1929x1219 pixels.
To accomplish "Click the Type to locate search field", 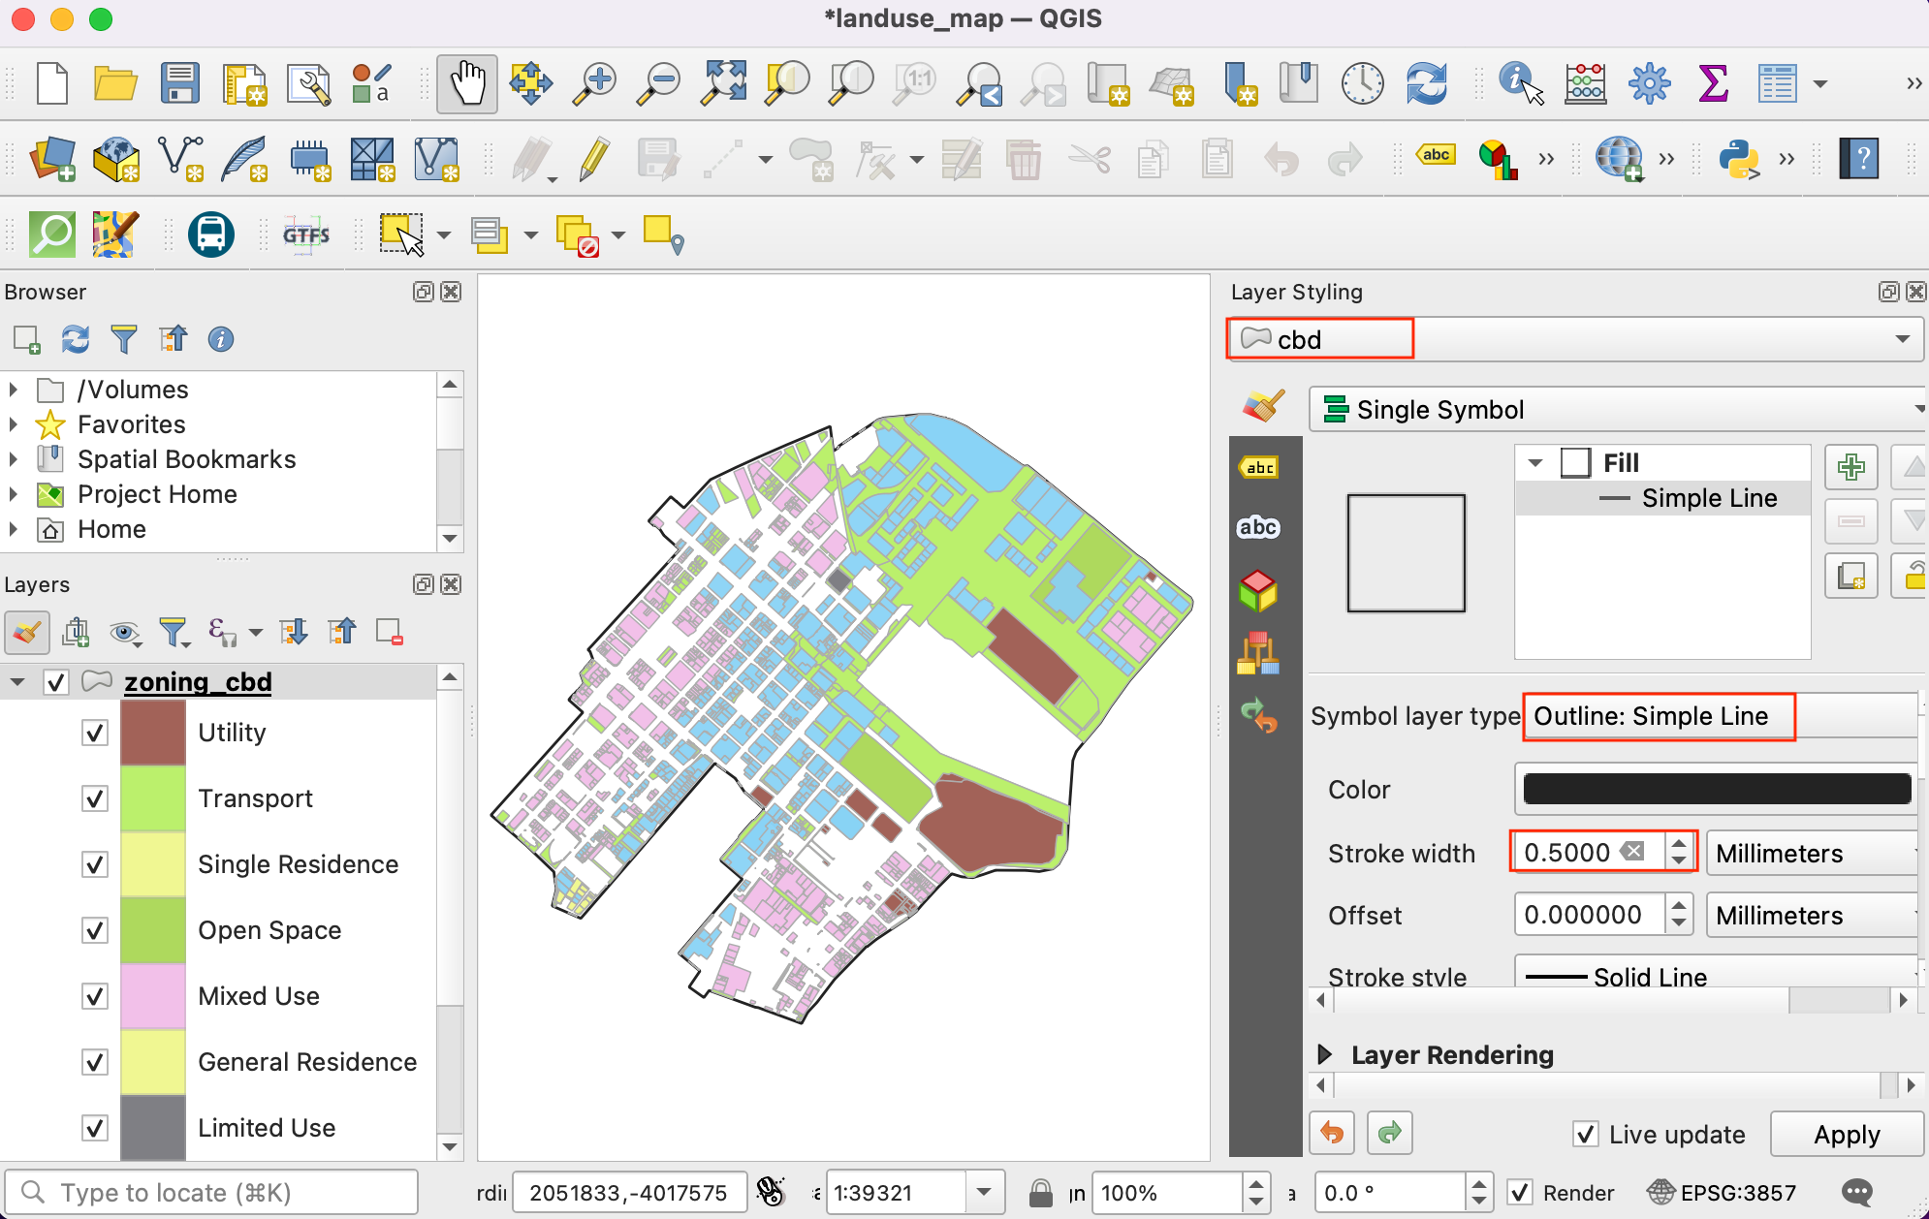I will 213,1192.
